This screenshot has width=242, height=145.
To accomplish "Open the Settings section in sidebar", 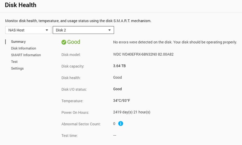I will (17, 68).
